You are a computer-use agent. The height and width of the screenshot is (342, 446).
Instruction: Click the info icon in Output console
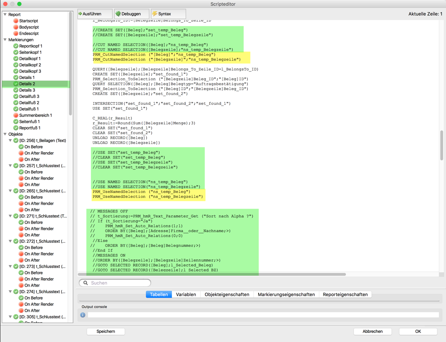coord(83,315)
